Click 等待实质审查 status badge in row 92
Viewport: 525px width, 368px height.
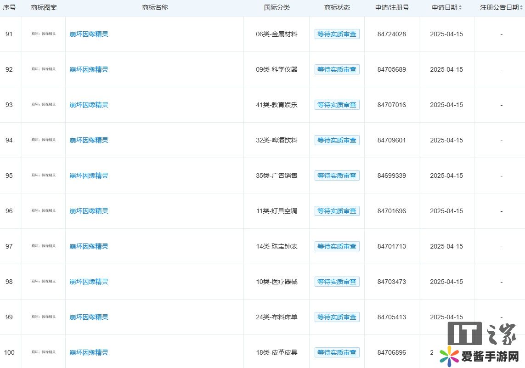point(337,69)
